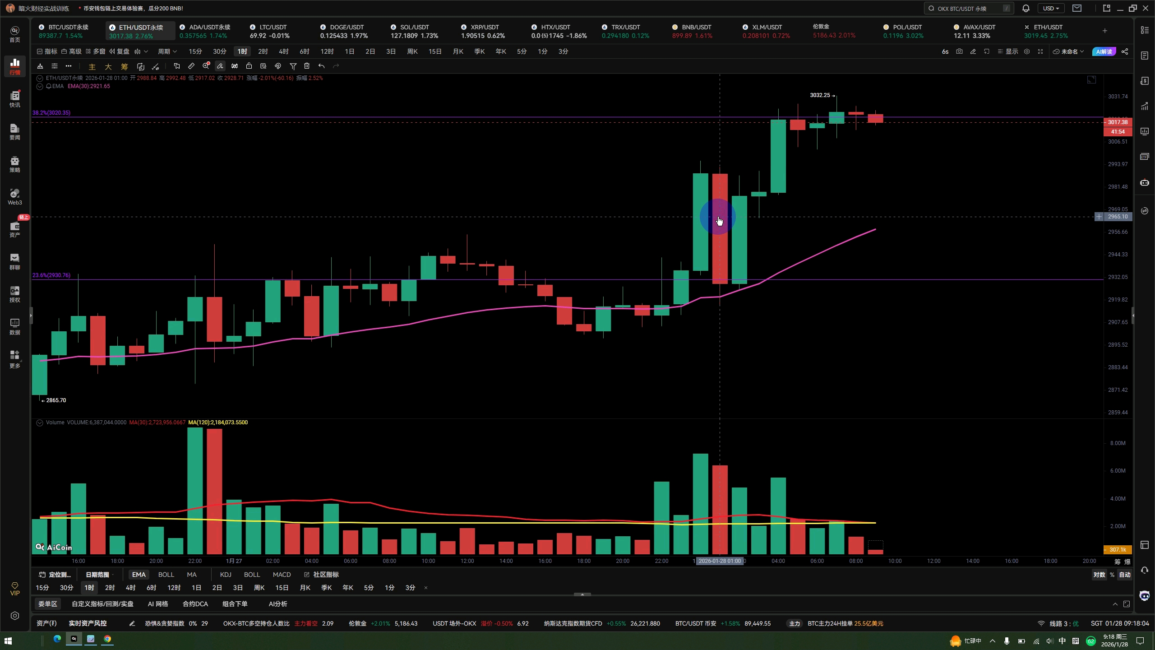Click the filter funnel icon in toolbar

pos(293,66)
